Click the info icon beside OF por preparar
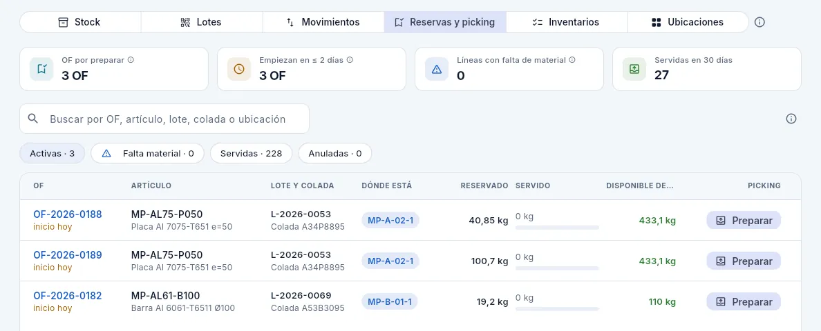821x331 pixels. (131, 60)
